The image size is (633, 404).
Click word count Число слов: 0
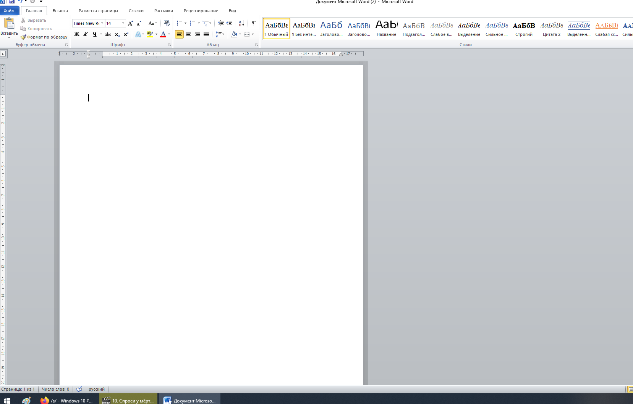(56, 389)
